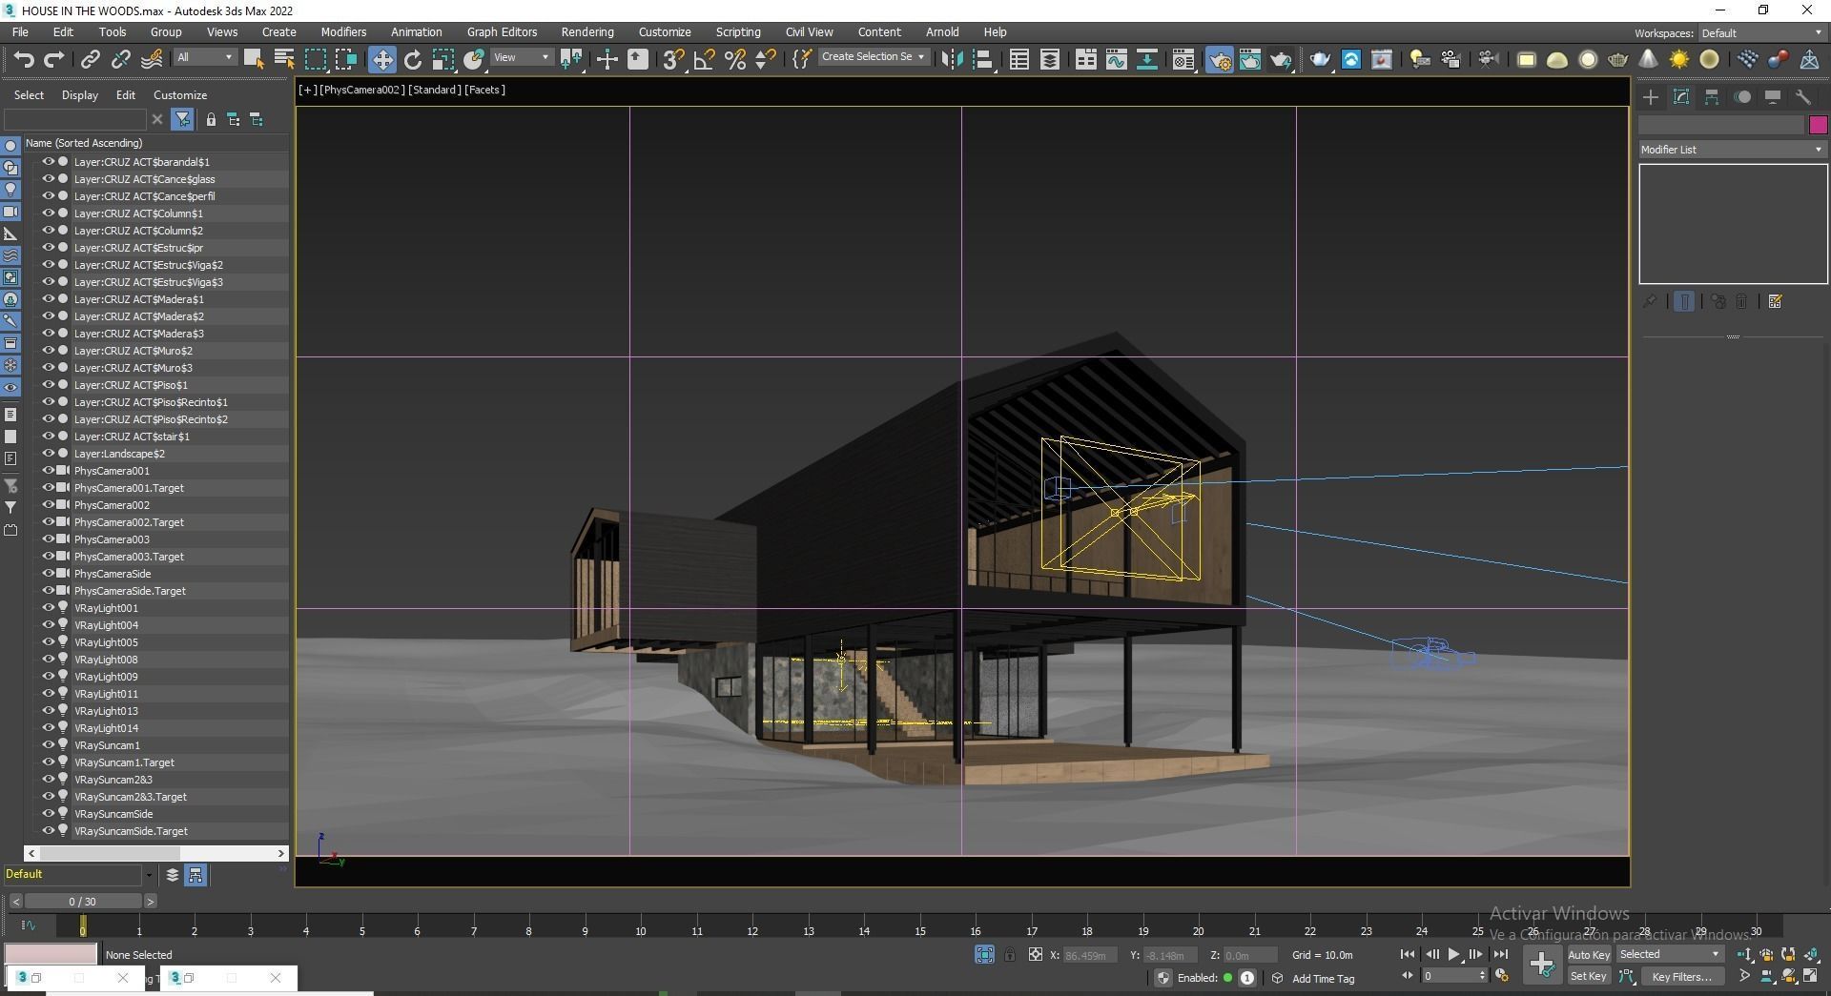The image size is (1831, 996).
Task: Open the viewport [+] general menu
Action: click(x=307, y=90)
